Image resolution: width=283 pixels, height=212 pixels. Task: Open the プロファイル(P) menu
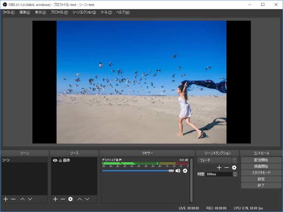(59, 12)
